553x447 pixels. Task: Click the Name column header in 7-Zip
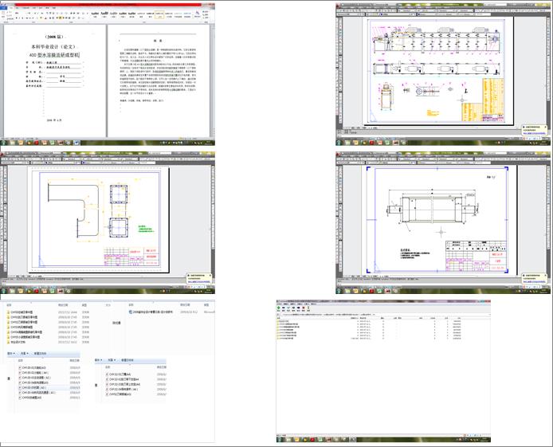[279, 318]
